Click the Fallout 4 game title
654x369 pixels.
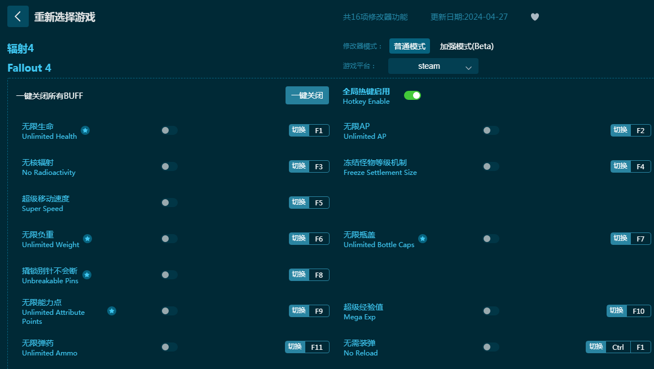[x=29, y=68]
